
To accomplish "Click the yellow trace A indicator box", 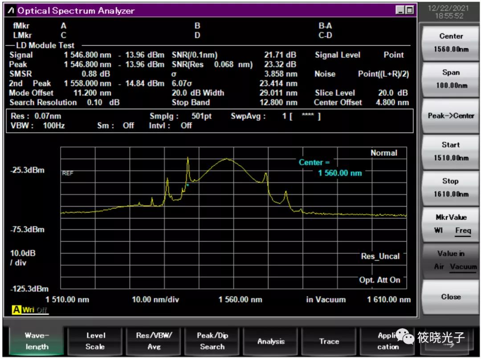I will click(x=16, y=310).
